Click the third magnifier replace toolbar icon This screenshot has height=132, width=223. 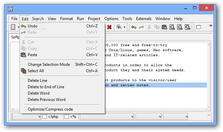tap(188, 27)
